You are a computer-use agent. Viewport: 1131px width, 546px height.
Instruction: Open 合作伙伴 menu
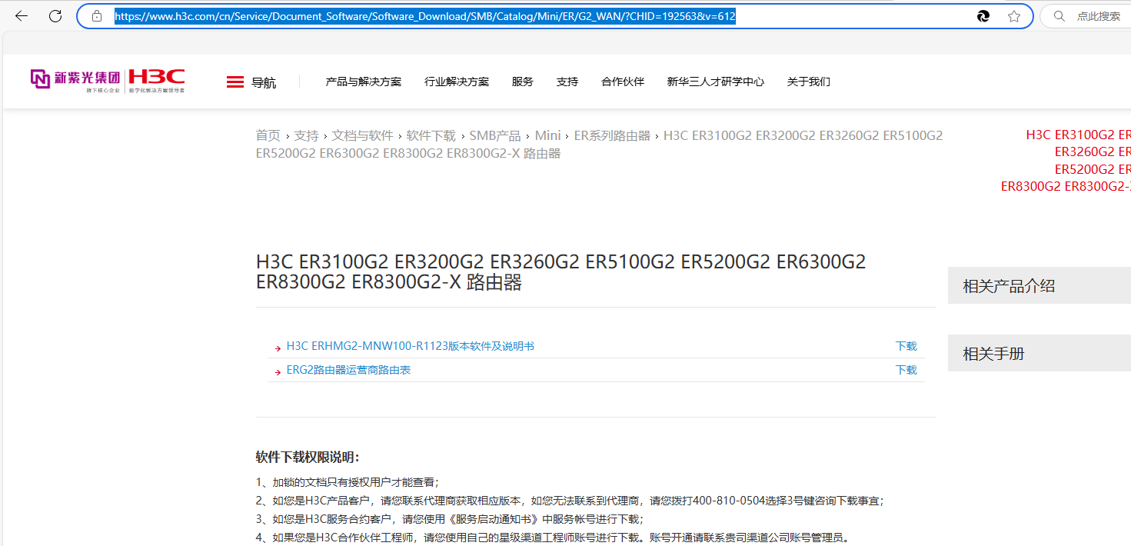point(623,82)
